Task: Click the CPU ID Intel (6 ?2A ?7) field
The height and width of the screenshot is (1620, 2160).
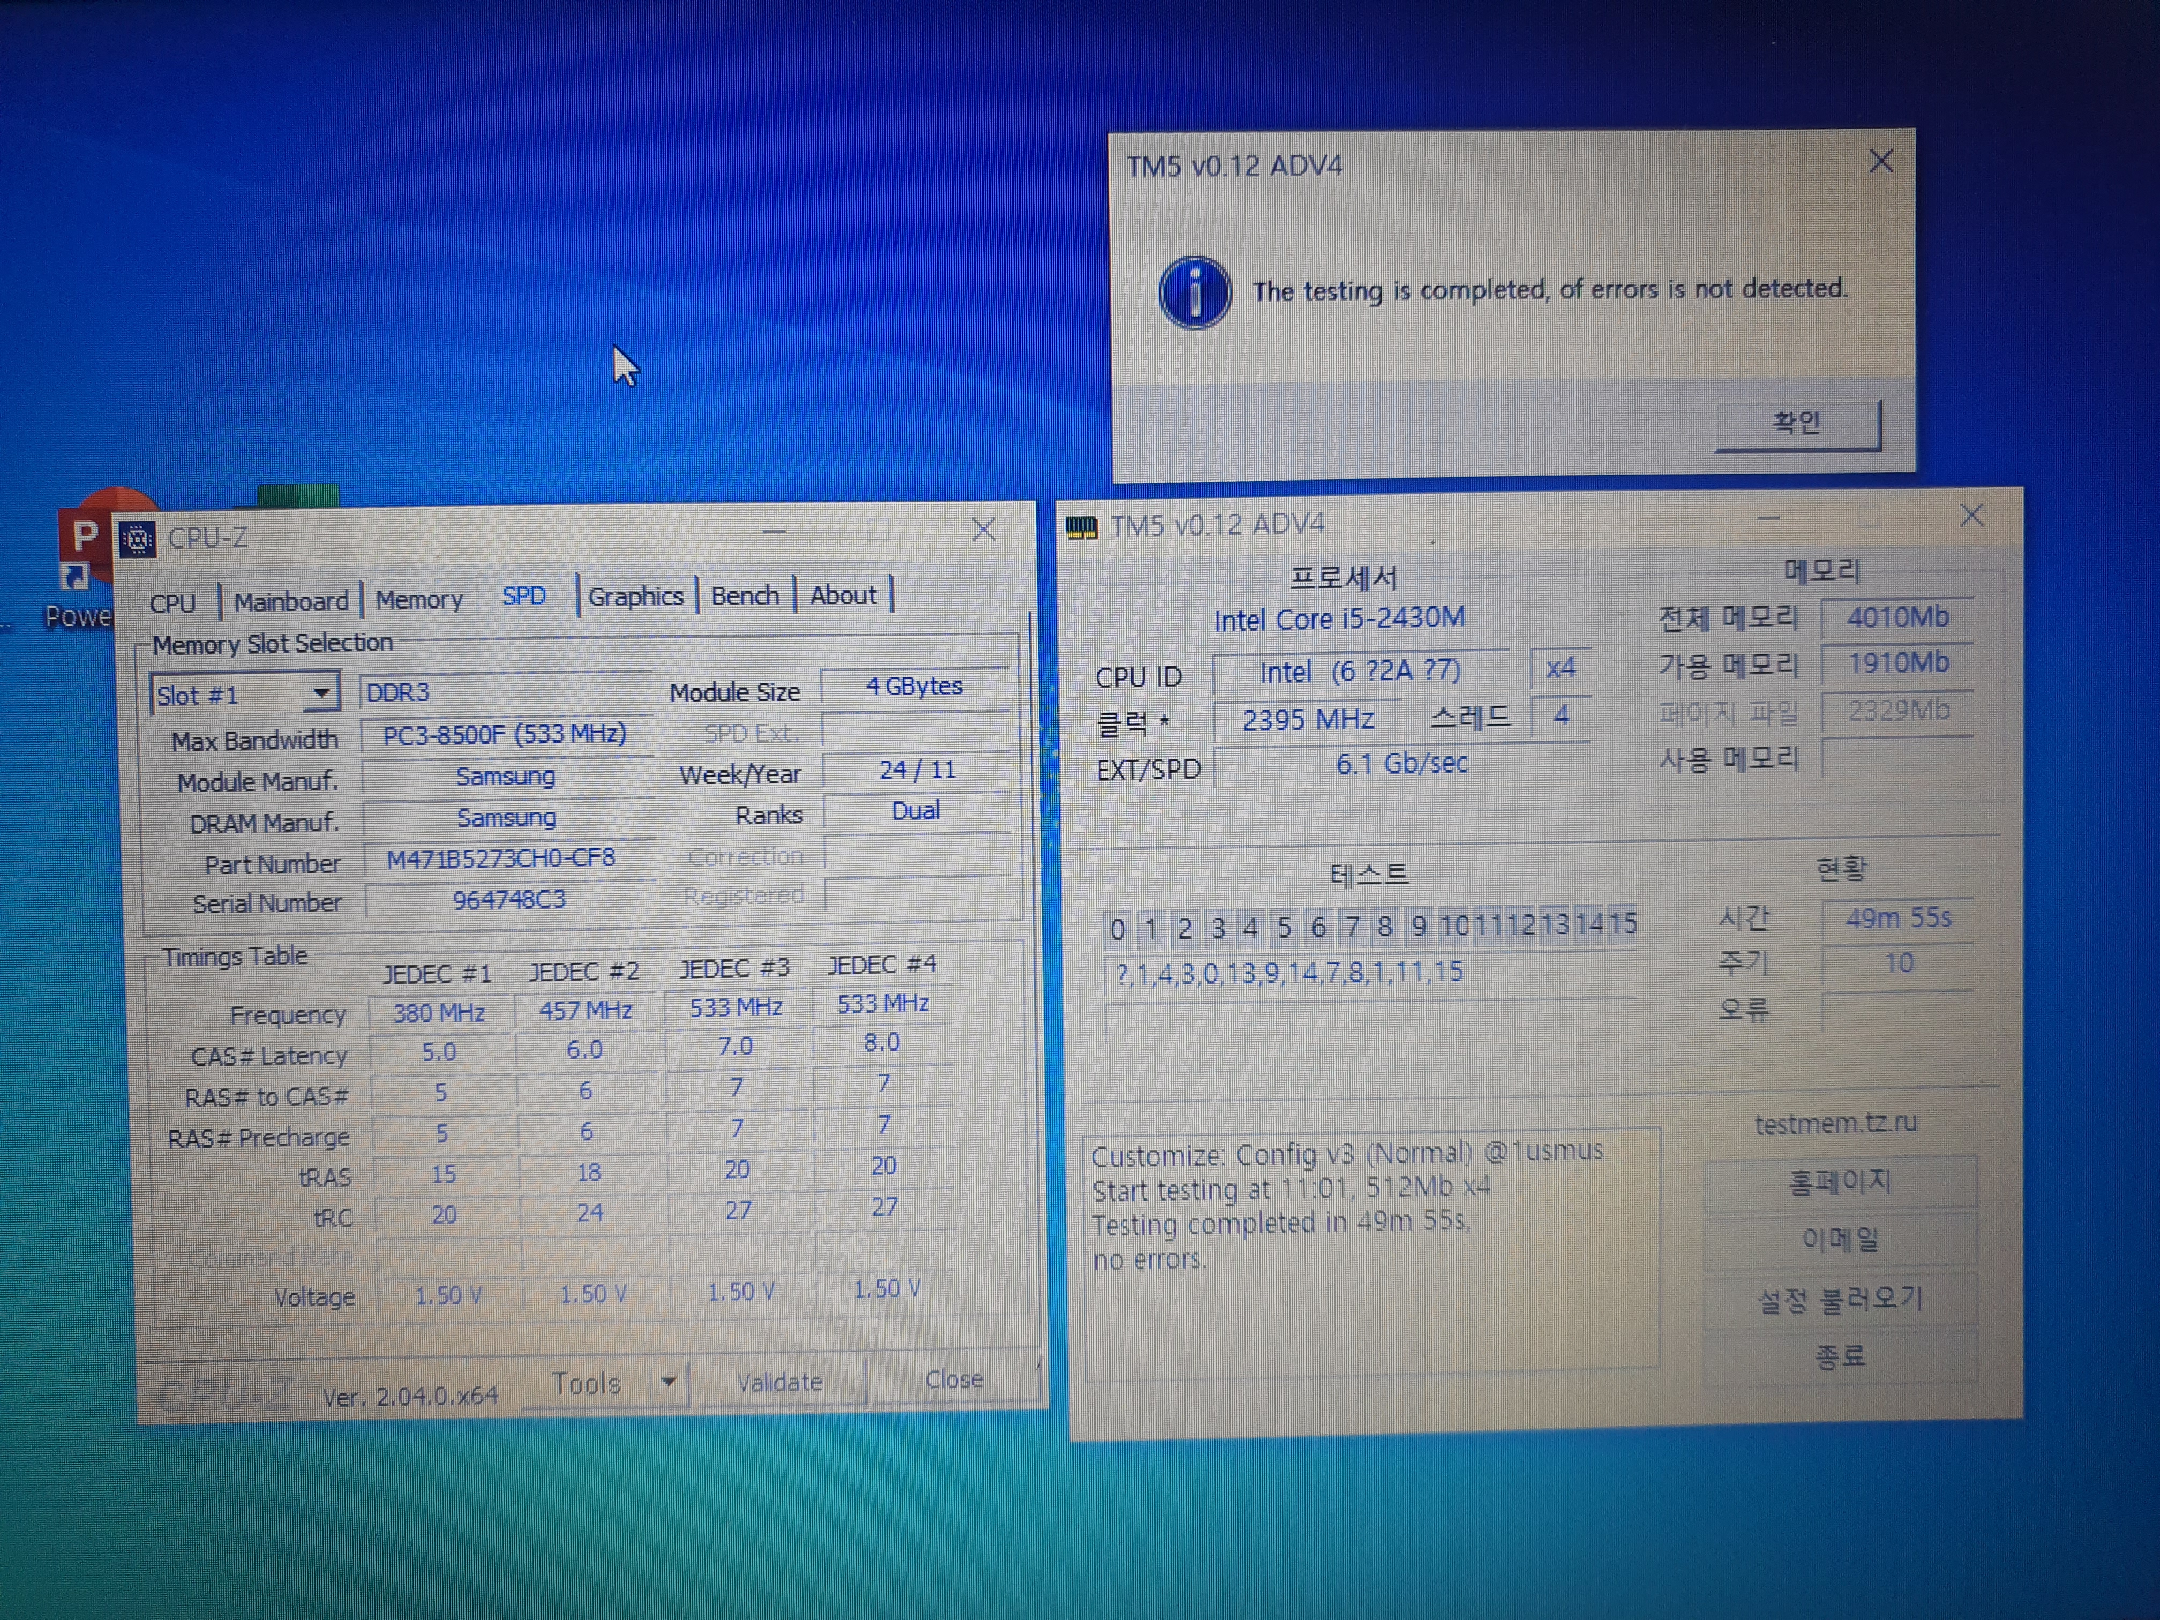Action: [1359, 672]
